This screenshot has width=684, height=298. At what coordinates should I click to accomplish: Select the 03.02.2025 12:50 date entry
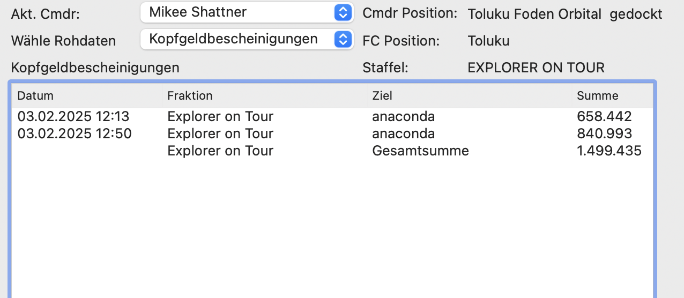tap(75, 133)
